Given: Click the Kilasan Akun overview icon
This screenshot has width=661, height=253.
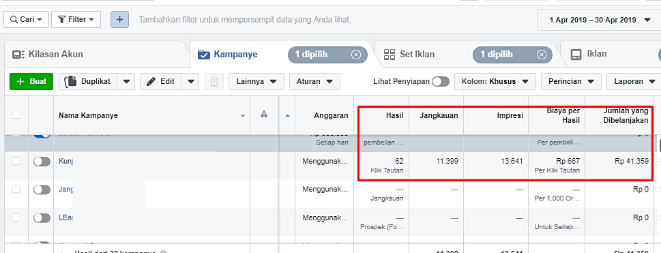Looking at the screenshot, I should [18, 55].
